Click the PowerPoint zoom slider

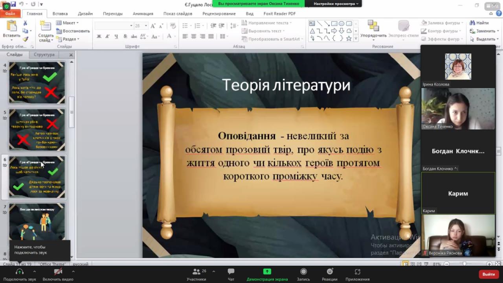point(464,264)
